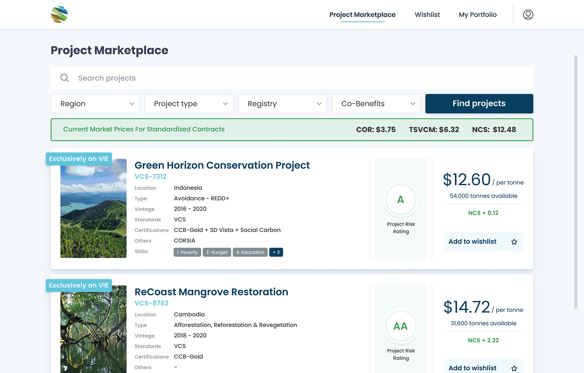Click star icon on Green Horizon wishlist button
Screen dimensions: 584x373
(x=514, y=242)
